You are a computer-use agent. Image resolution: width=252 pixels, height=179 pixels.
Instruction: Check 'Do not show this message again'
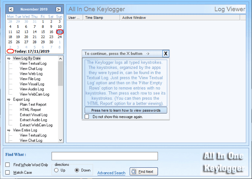point(87,117)
